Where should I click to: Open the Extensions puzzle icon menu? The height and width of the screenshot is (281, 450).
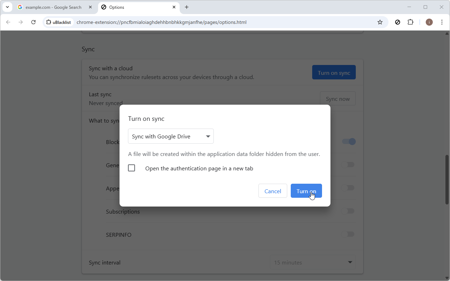[x=410, y=22]
